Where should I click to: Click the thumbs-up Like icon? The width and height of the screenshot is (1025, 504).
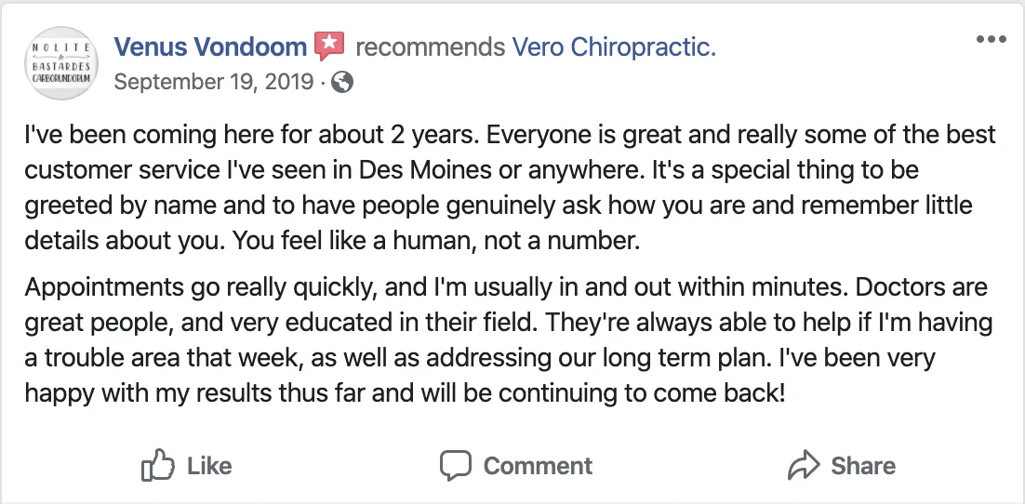(157, 466)
